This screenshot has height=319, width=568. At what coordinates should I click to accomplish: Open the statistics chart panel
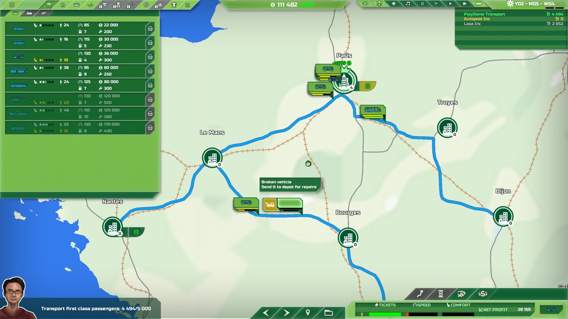(x=188, y=5)
